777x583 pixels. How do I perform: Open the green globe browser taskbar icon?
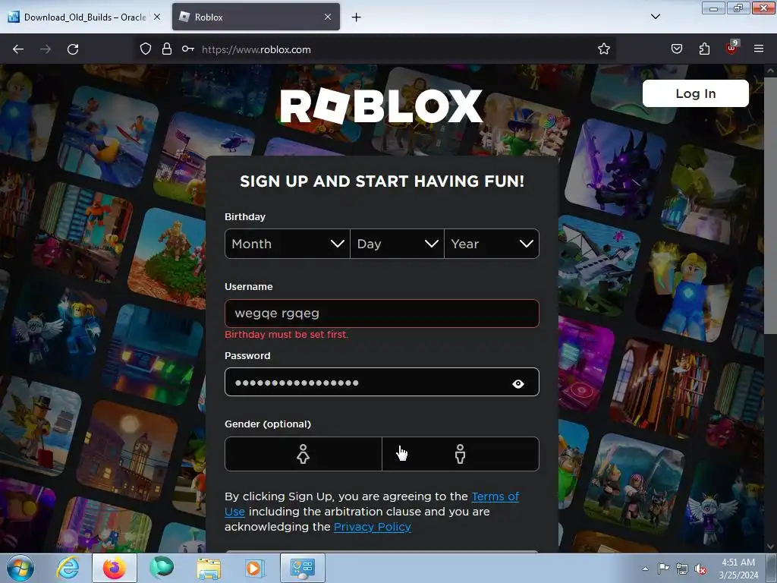pos(162,568)
